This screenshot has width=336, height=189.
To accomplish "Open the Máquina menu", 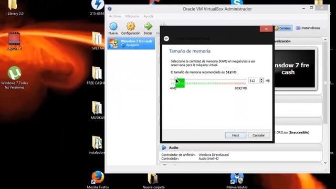I will [132, 16].
